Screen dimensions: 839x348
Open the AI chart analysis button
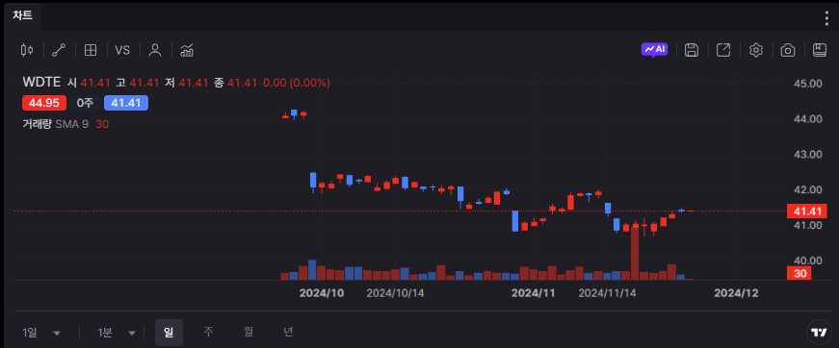coord(654,50)
